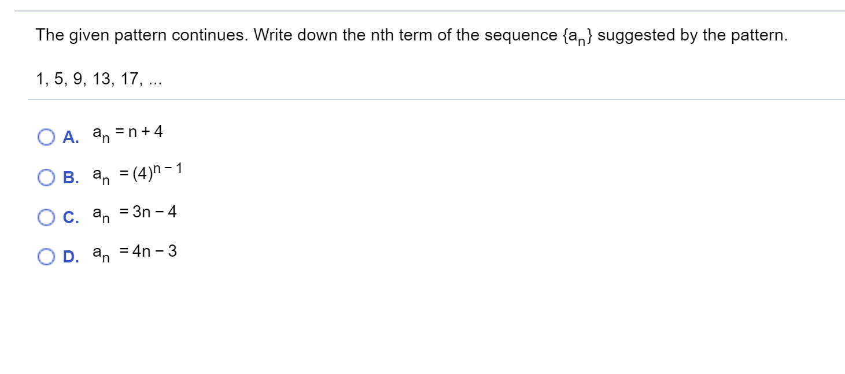Click the formula text an = 4n − 3
Image resolution: width=845 pixels, height=374 pixels.
click(x=134, y=253)
